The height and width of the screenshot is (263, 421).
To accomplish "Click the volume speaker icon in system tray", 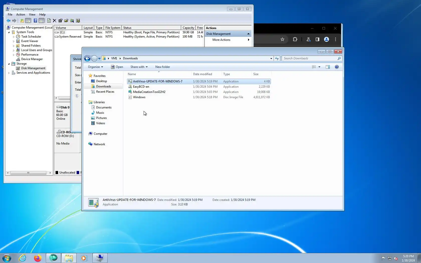I will pyautogui.click(x=396, y=258).
